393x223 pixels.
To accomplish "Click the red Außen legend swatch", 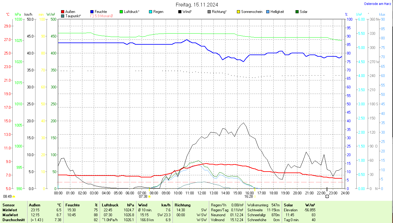I will click(x=63, y=12).
